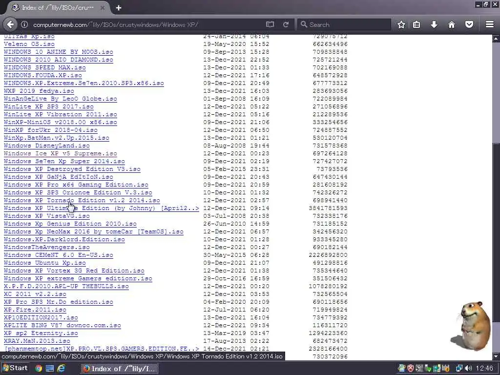This screenshot has width=500, height=375.
Task: Open the Windows Start menu
Action: tap(15, 368)
